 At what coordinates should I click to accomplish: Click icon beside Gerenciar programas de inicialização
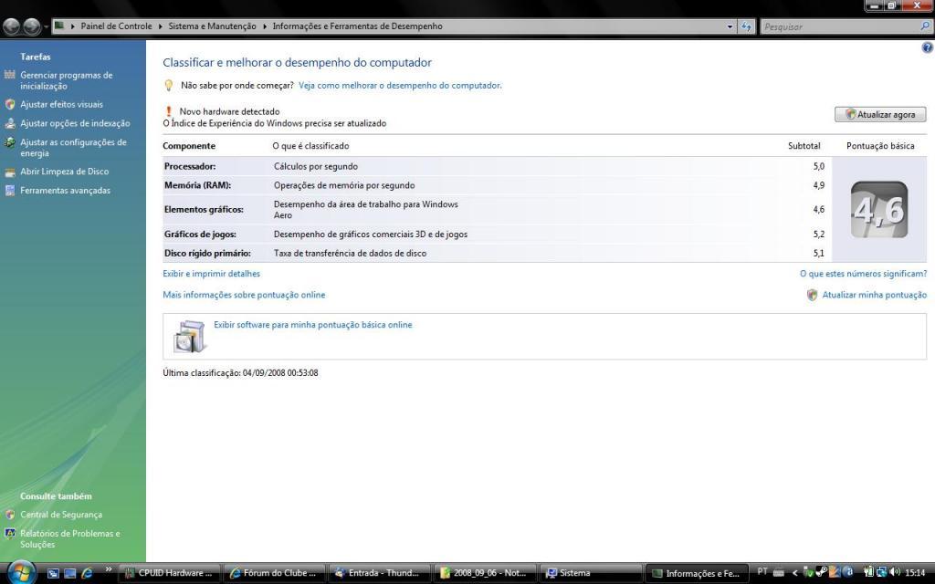click(9, 75)
